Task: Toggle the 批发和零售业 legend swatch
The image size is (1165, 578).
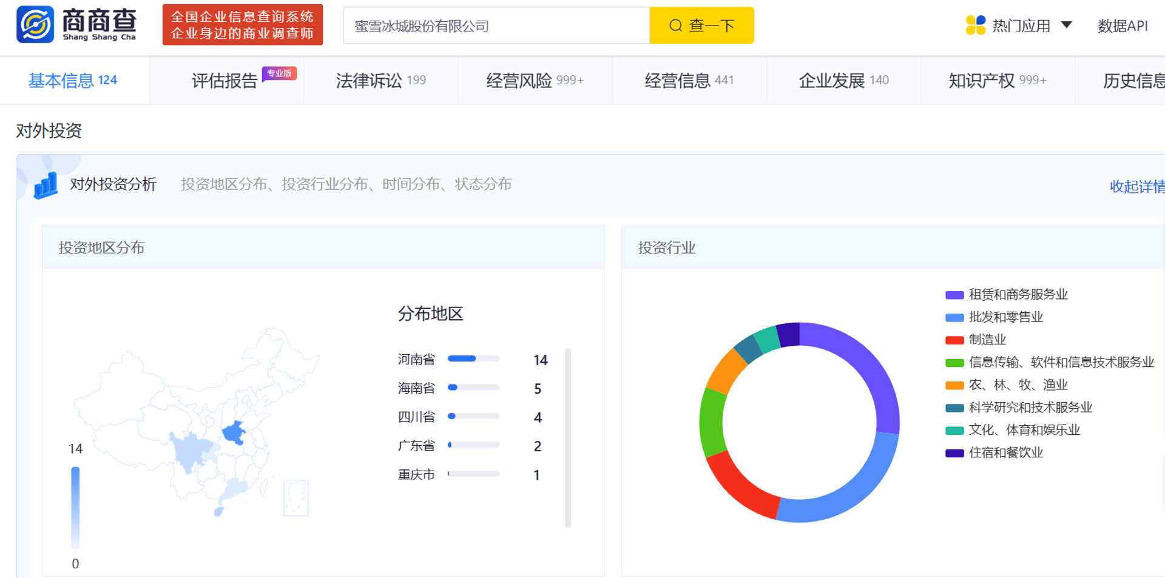Action: coord(954,317)
